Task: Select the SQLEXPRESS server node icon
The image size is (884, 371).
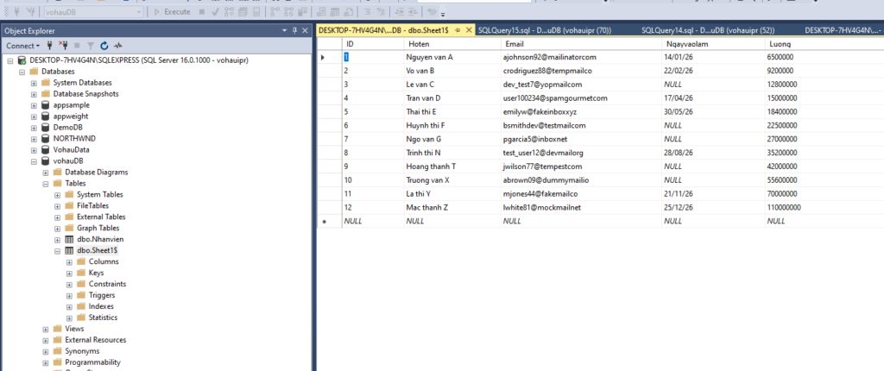Action: tap(22, 60)
